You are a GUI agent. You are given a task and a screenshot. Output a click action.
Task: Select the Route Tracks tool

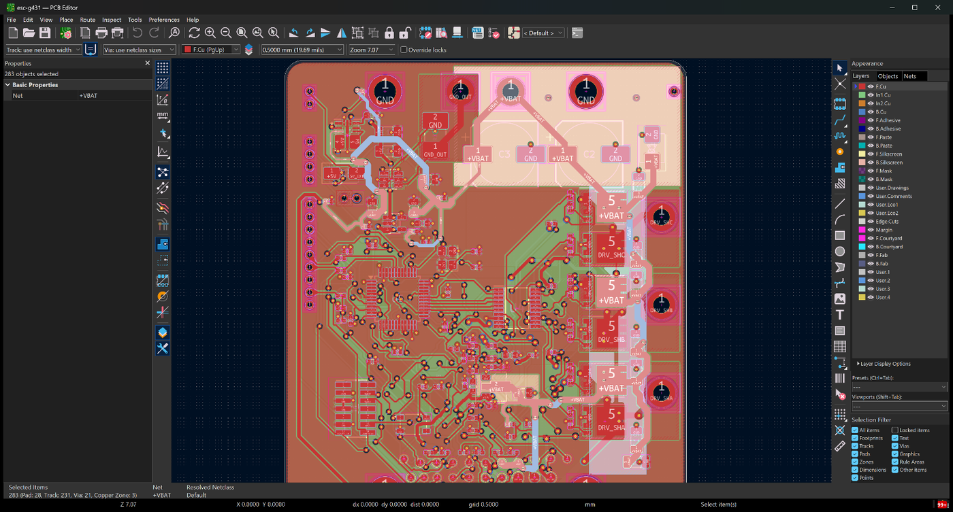pyautogui.click(x=840, y=120)
